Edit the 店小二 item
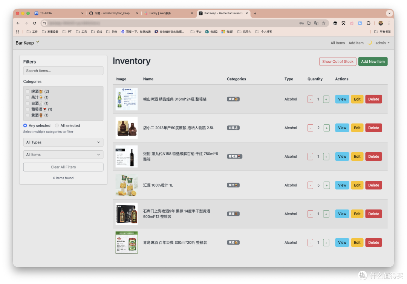The height and width of the screenshot is (284, 407). 357,128
